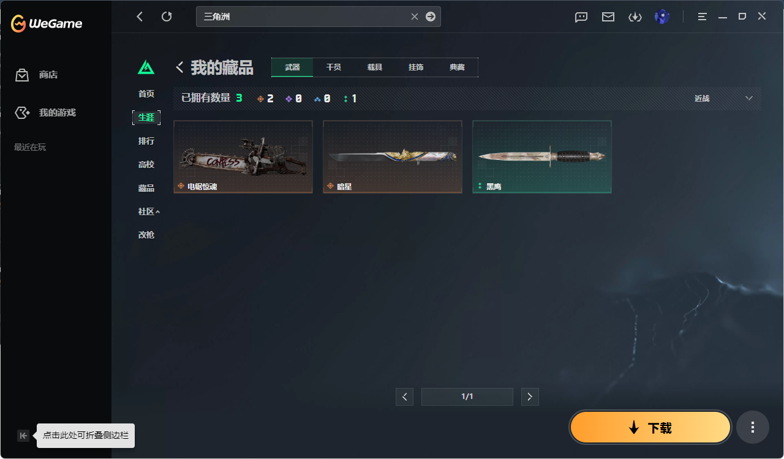The height and width of the screenshot is (459, 784).
Task: Open 藏品 in game navigation
Action: [146, 188]
